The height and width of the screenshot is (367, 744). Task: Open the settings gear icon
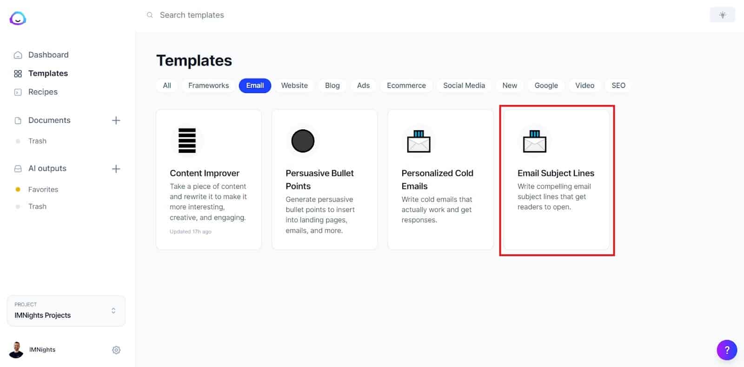click(116, 350)
